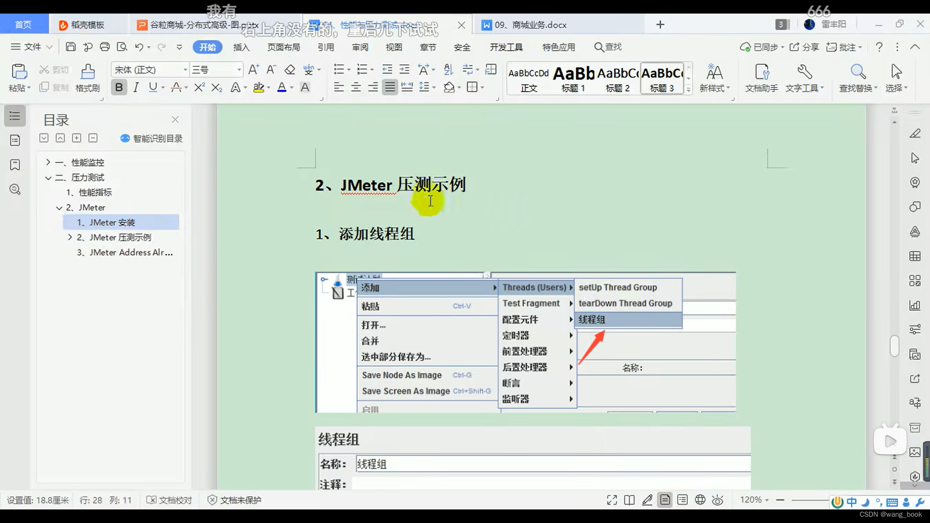
Task: Click the 分享 share button
Action: [804, 47]
